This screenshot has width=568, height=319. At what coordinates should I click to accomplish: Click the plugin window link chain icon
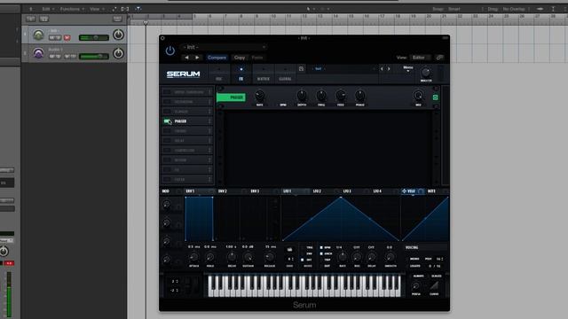[x=439, y=58]
